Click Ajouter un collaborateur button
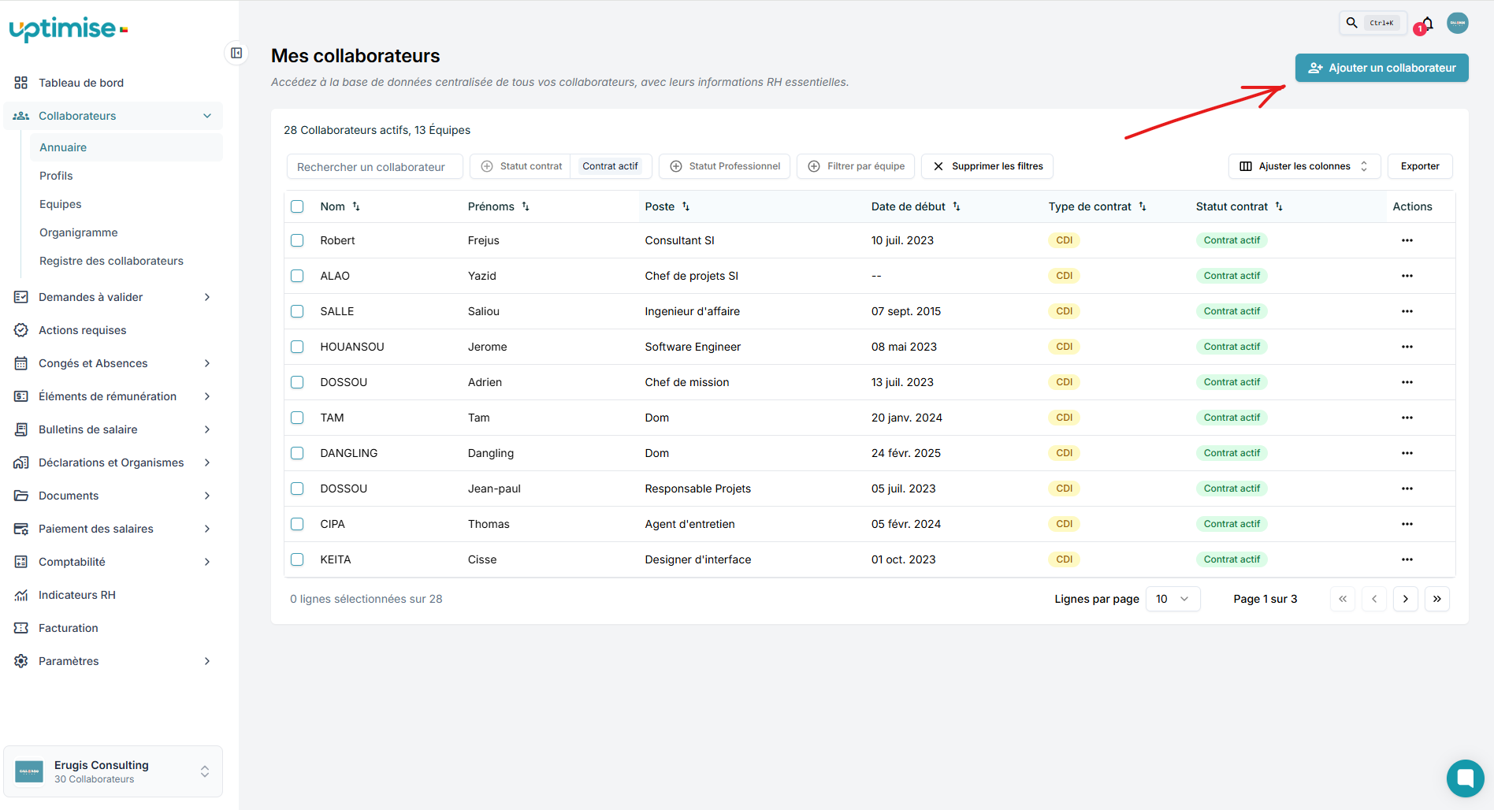Image resolution: width=1494 pixels, height=810 pixels. [x=1382, y=68]
